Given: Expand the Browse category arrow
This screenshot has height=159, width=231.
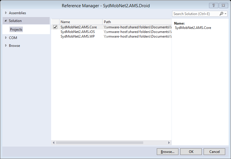Looking at the screenshot, I should click(6, 45).
